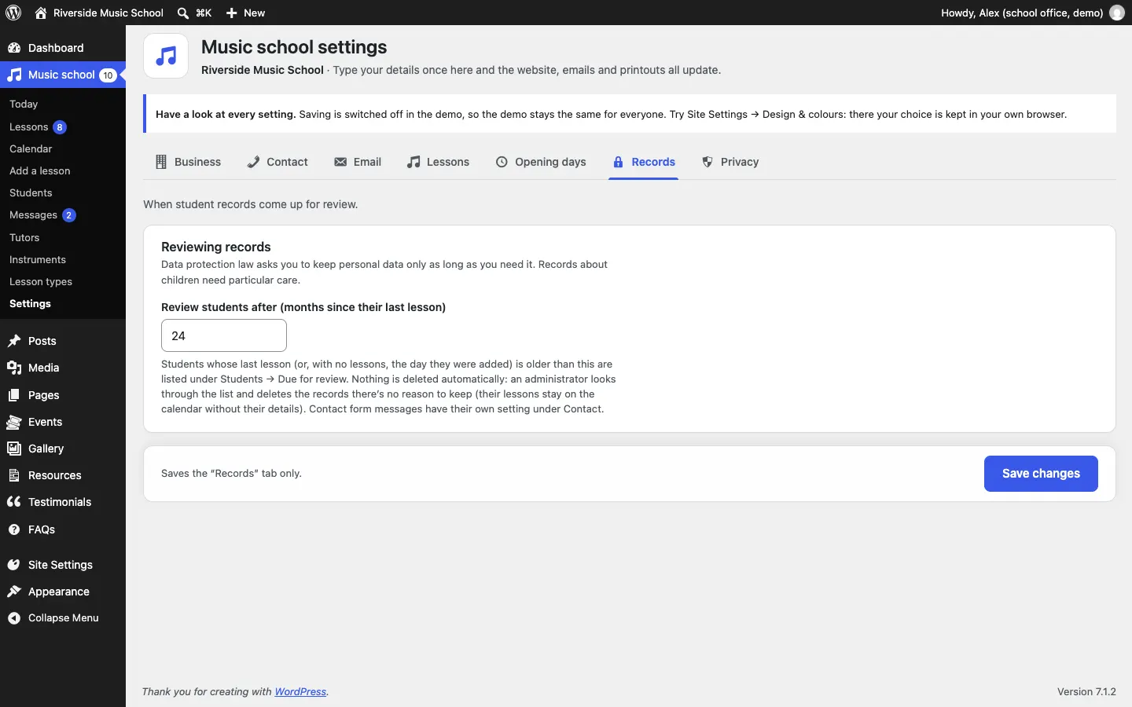Click the Appearance brush icon
The height and width of the screenshot is (707, 1132).
(14, 592)
